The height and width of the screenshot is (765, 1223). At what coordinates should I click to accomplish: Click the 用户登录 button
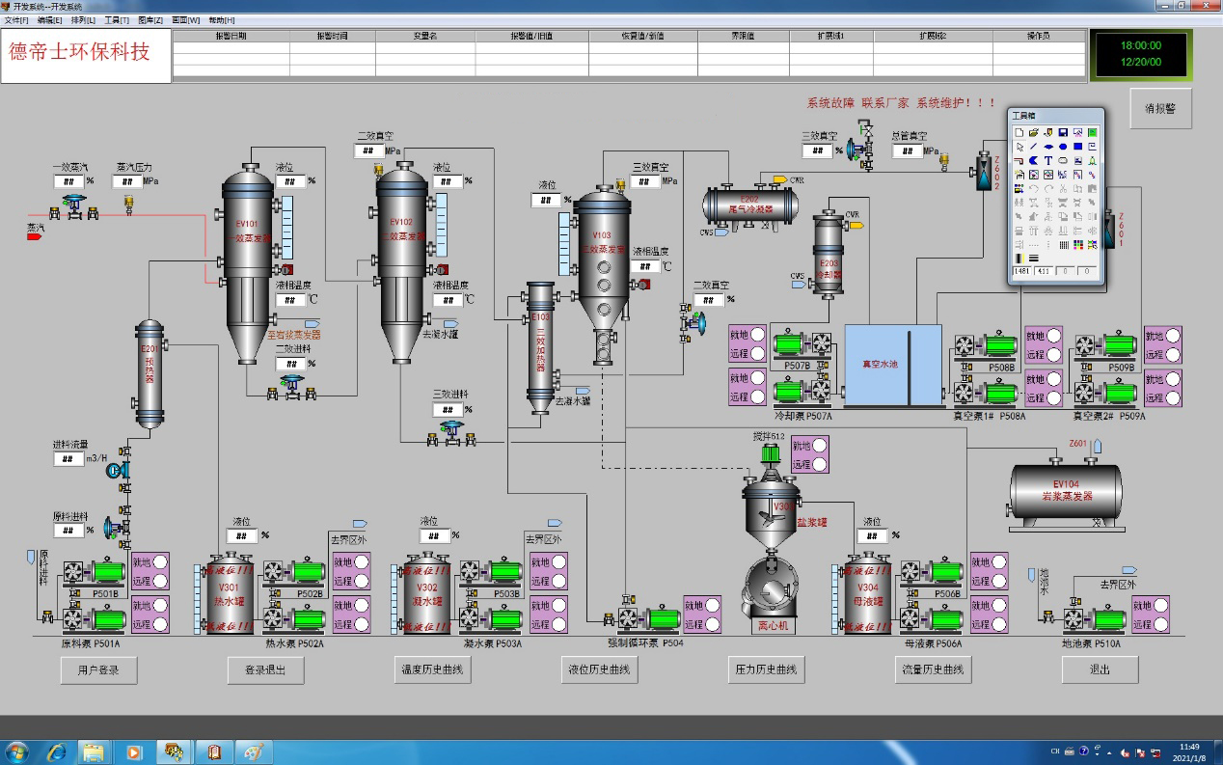[x=98, y=669]
